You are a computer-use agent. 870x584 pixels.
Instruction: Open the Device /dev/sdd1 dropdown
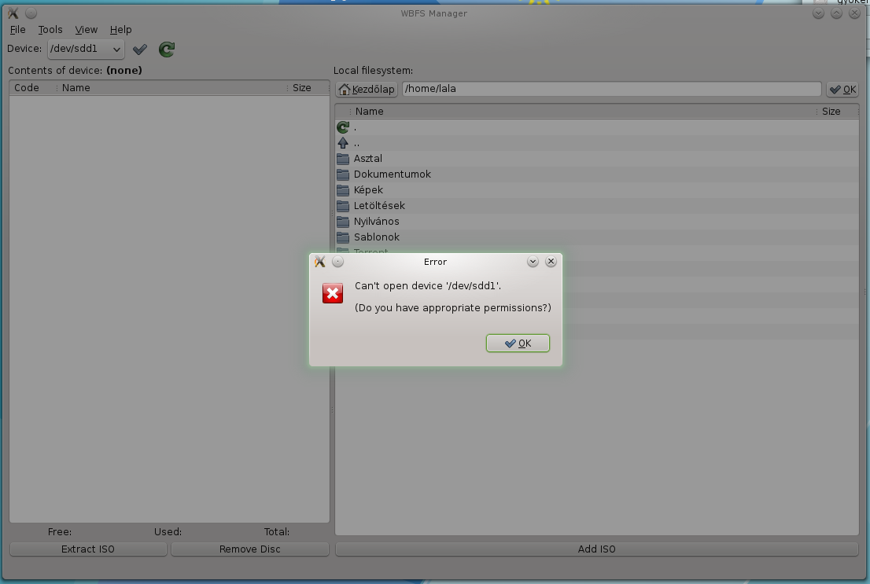click(x=86, y=49)
